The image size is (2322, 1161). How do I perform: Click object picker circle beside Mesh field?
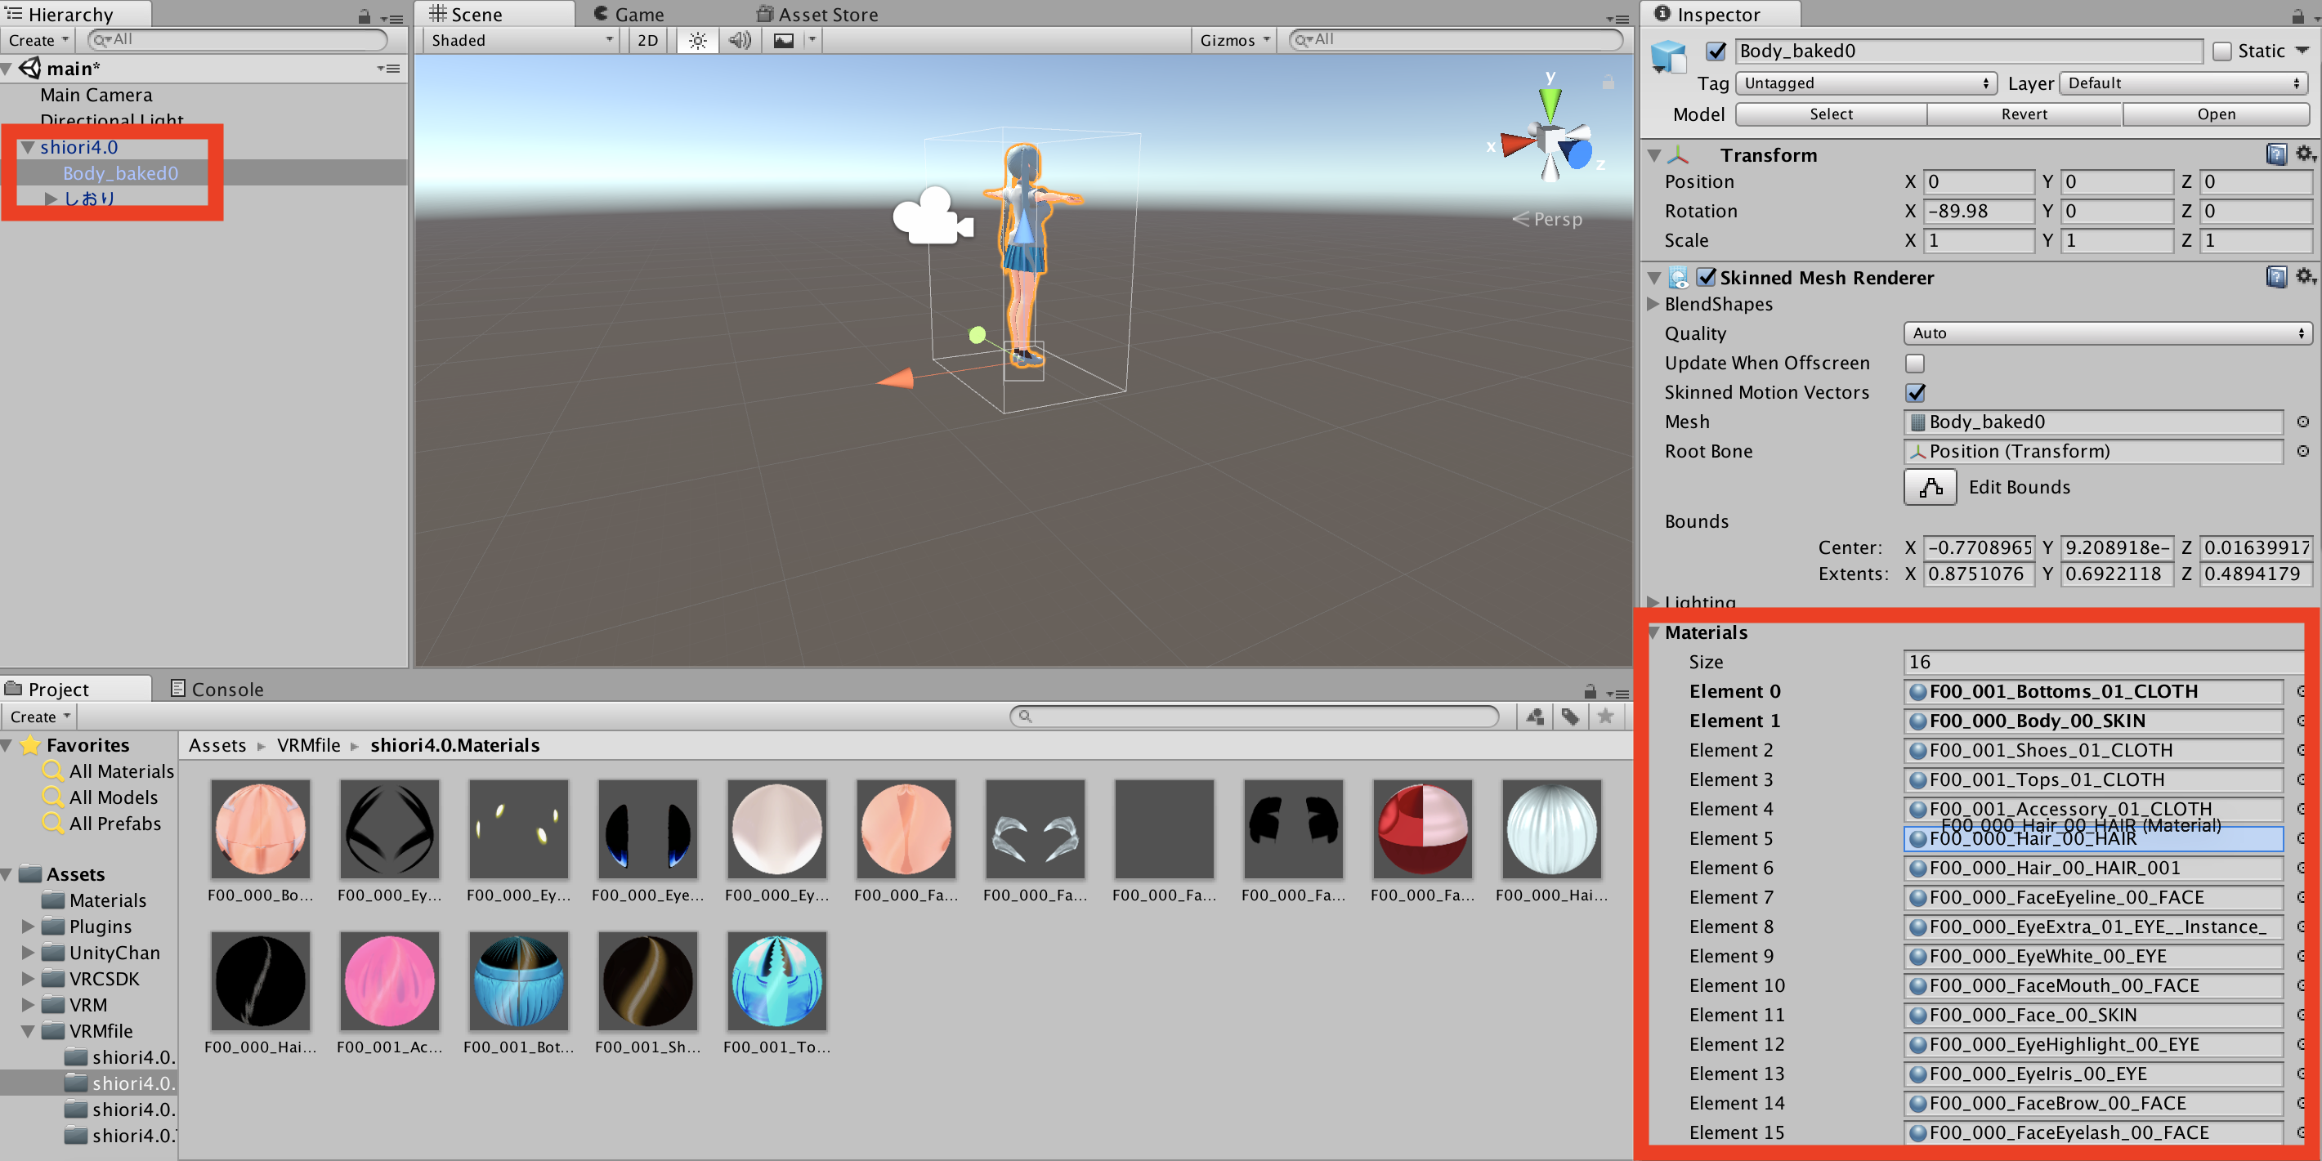point(2302,422)
